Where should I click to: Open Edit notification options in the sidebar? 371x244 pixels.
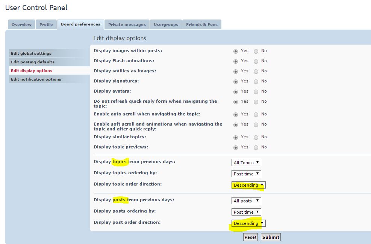36,79
